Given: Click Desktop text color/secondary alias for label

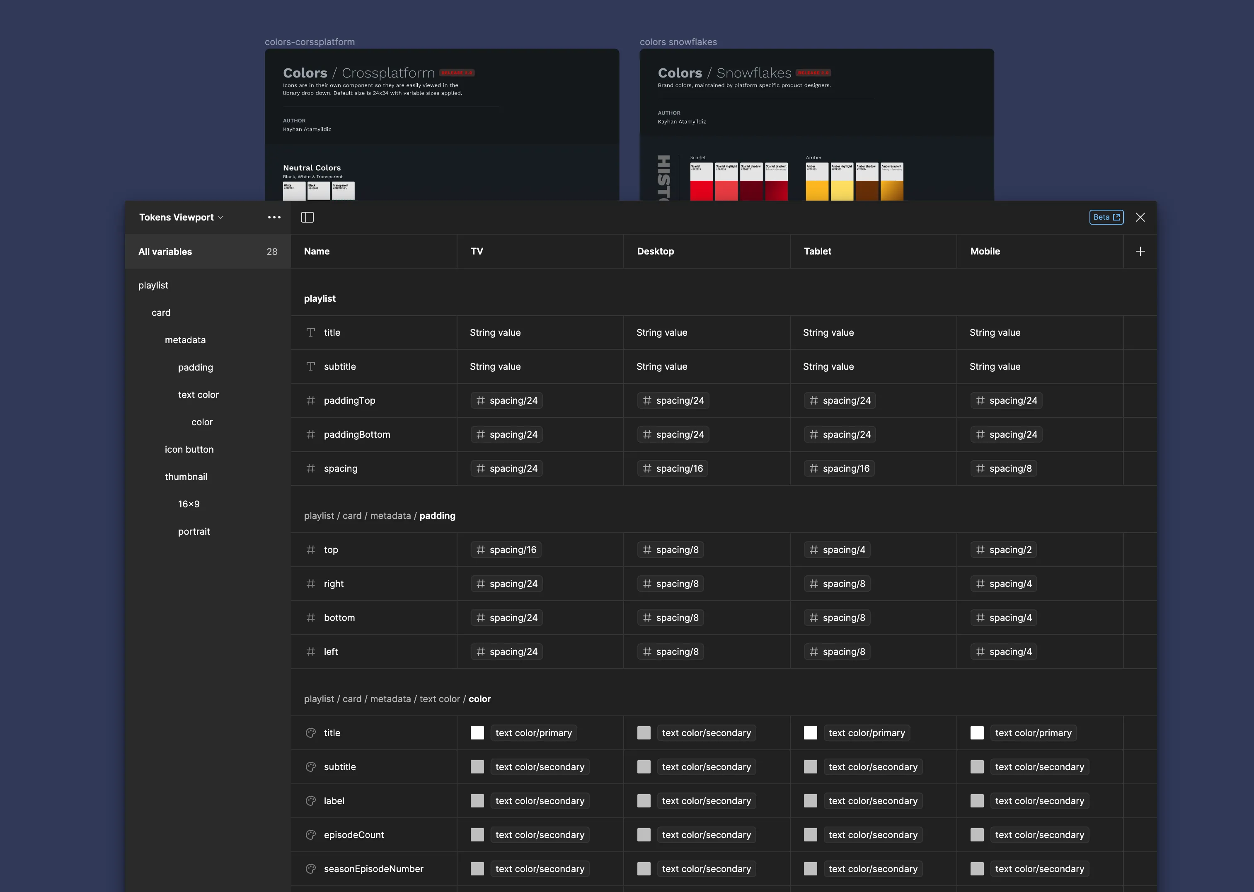Looking at the screenshot, I should click(707, 801).
